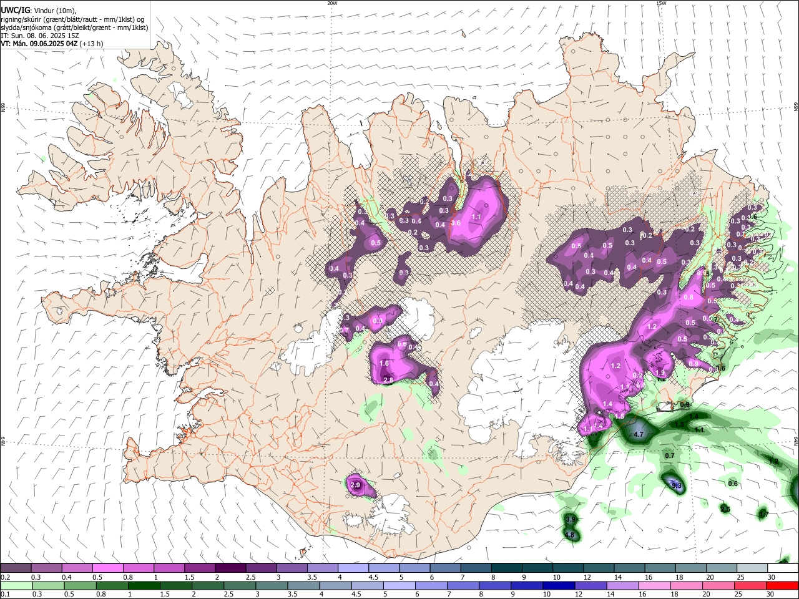Click the 15W longitude label on the top edge
Screen dimensions: 799x599
click(661, 3)
